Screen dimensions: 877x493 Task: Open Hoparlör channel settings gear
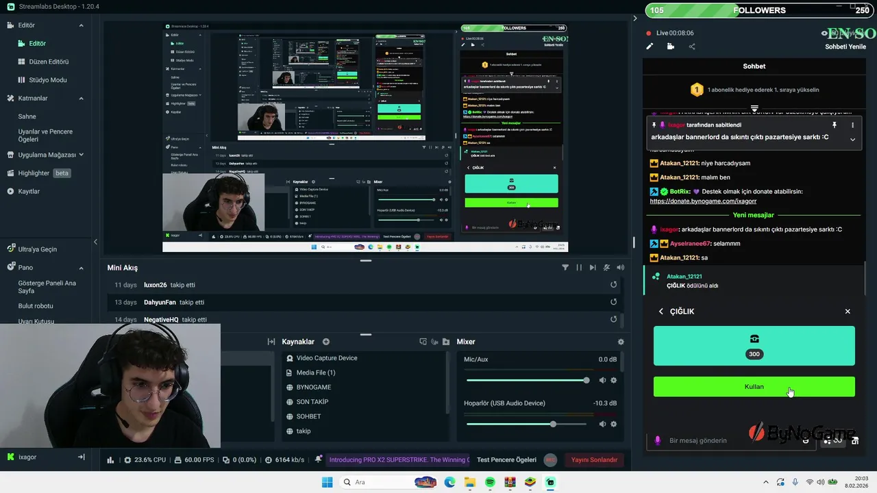(x=614, y=424)
